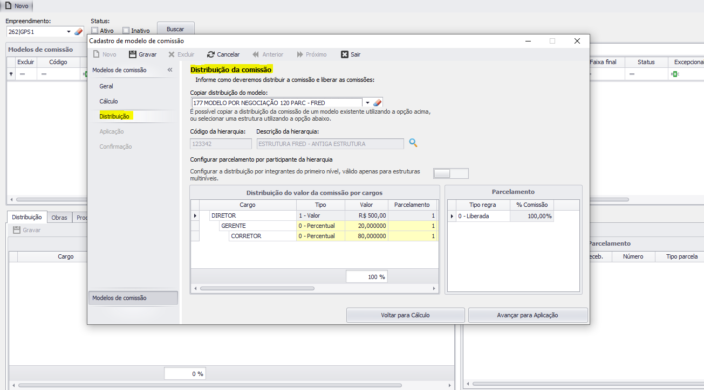Check the Ativo status checkbox

tap(95, 31)
